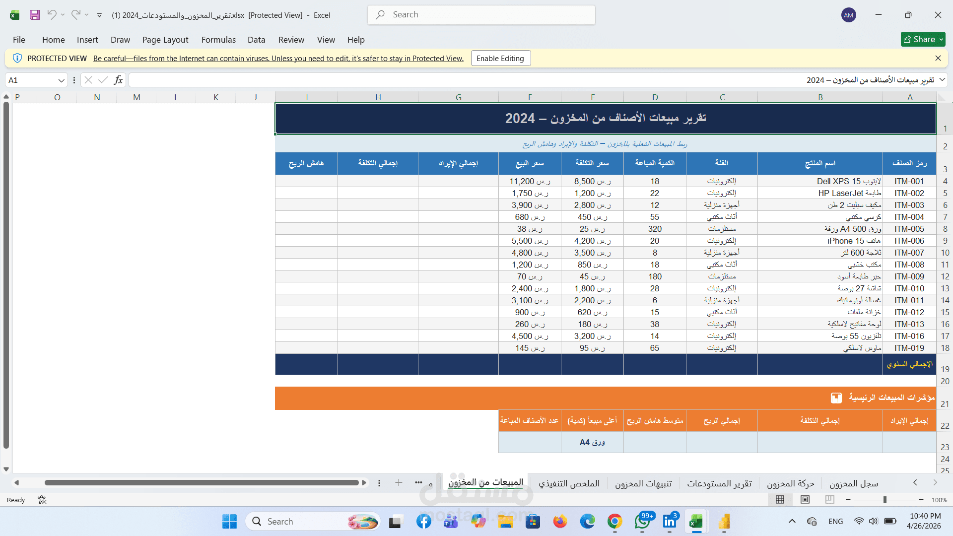Click the Save icon in title bar
This screenshot has height=536, width=953.
pyautogui.click(x=34, y=15)
